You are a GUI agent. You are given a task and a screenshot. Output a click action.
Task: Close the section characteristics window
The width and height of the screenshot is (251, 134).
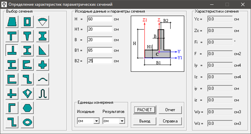243,4
